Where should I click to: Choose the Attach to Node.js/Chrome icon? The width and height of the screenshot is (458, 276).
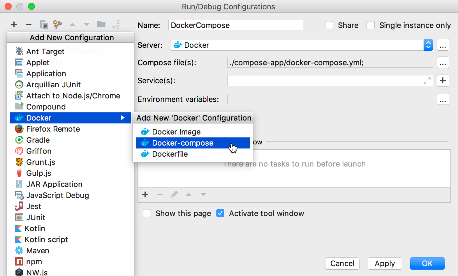pyautogui.click(x=19, y=95)
